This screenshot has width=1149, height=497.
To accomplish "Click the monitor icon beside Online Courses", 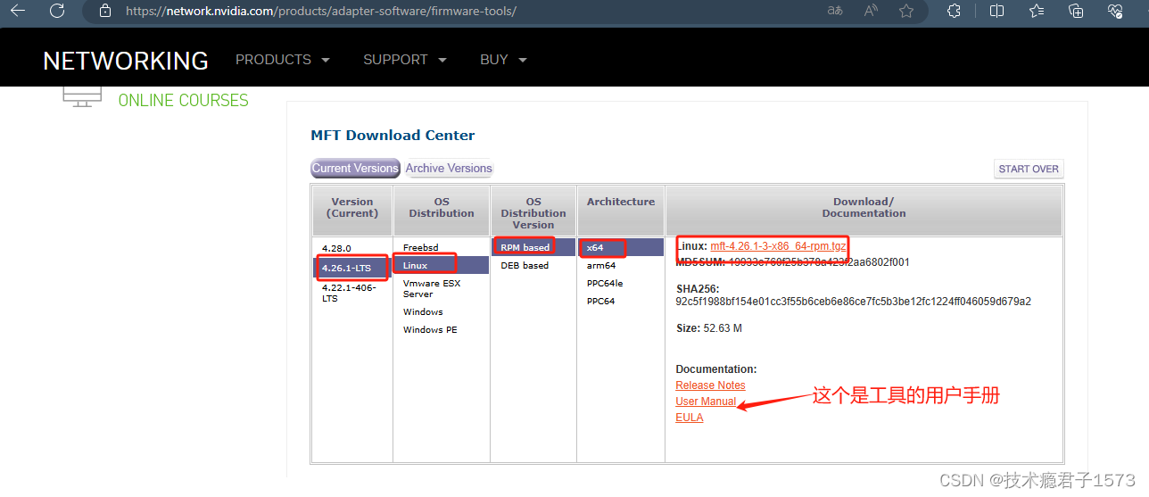I will [82, 96].
